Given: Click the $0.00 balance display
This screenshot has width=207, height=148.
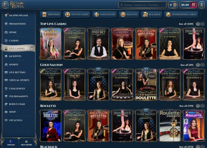Looking at the screenshot, I should point(185,5).
